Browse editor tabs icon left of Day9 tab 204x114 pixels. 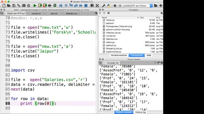[x=2, y=13]
